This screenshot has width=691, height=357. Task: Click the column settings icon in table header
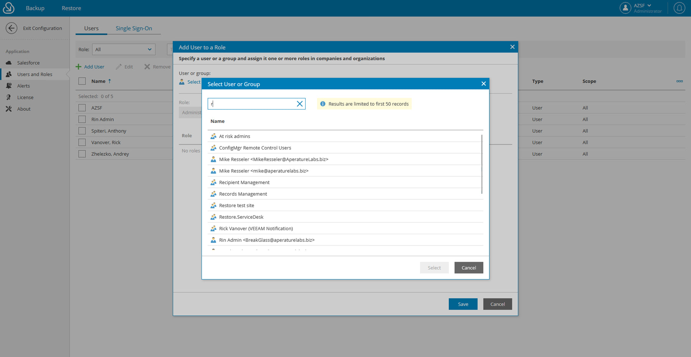point(679,81)
